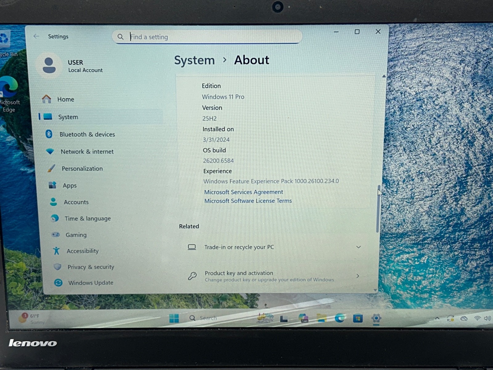The width and height of the screenshot is (493, 370).
Task: Click the Windows Update arrows icon
Action: (58, 282)
